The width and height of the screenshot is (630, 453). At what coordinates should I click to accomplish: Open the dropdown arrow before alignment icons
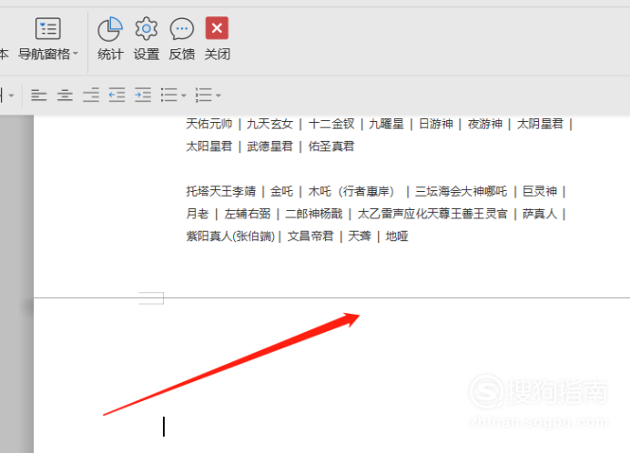click(x=11, y=96)
